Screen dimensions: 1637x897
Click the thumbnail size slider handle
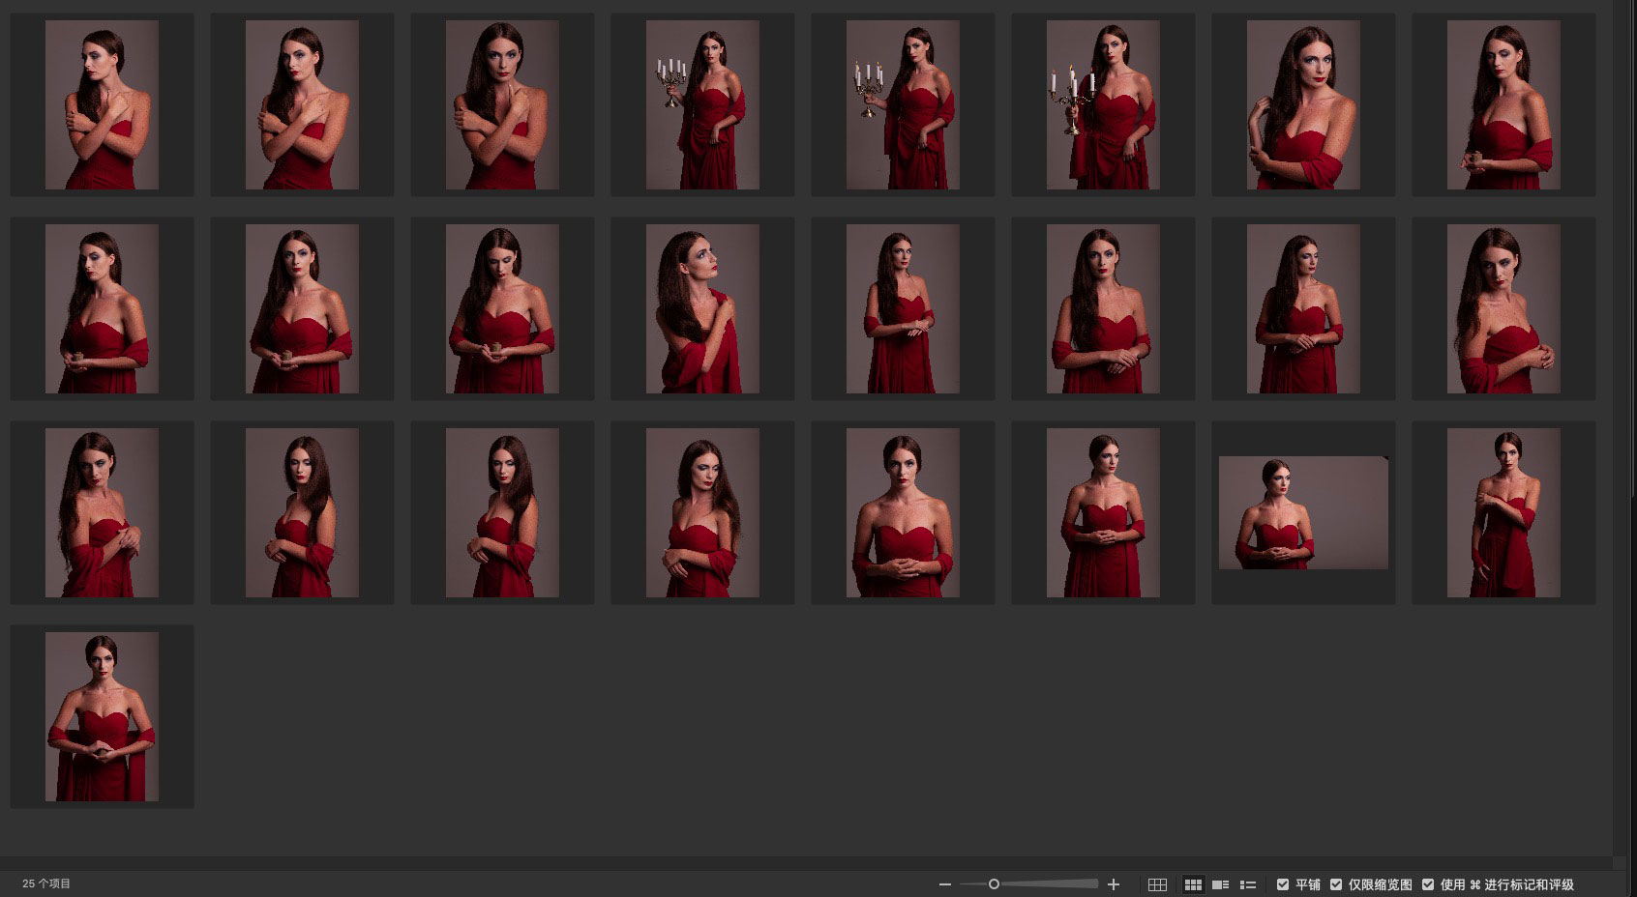994,884
